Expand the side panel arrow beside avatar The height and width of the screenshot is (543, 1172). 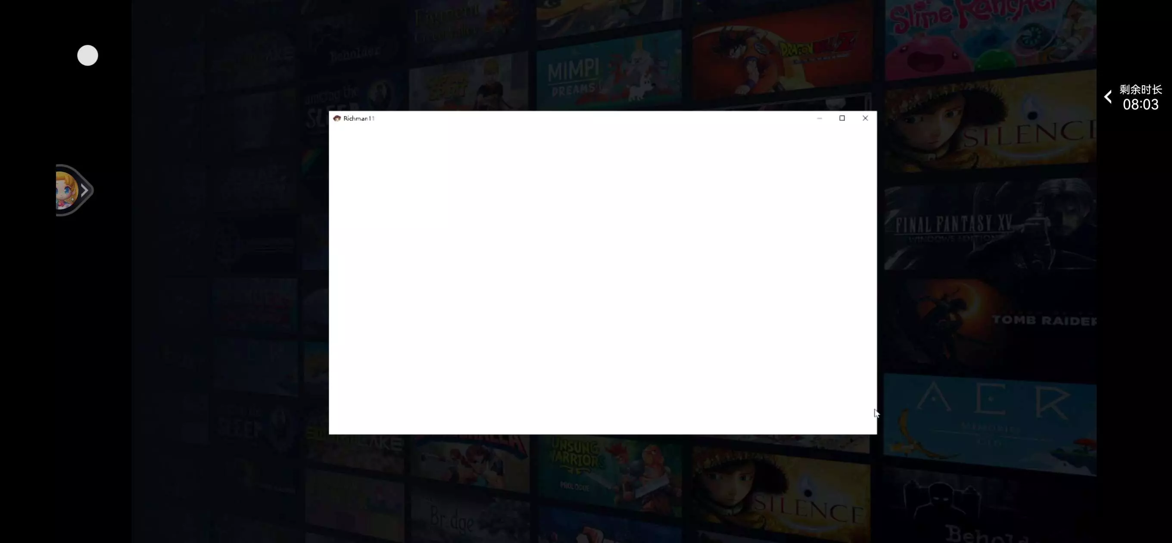(x=85, y=190)
